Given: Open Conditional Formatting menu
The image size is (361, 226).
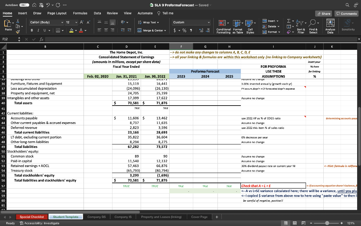Looking at the screenshot, I should click(x=223, y=26).
